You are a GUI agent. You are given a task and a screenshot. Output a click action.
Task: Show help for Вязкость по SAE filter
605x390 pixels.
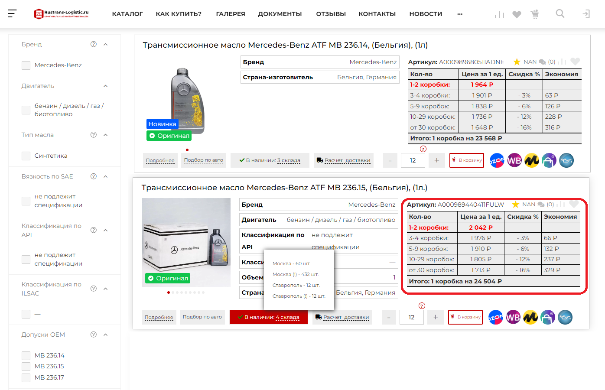93,176
